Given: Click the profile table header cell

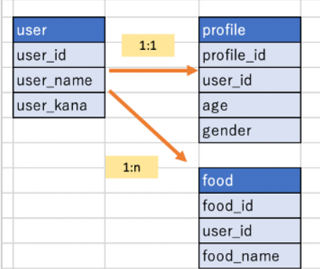Looking at the screenshot, I should tap(250, 30).
